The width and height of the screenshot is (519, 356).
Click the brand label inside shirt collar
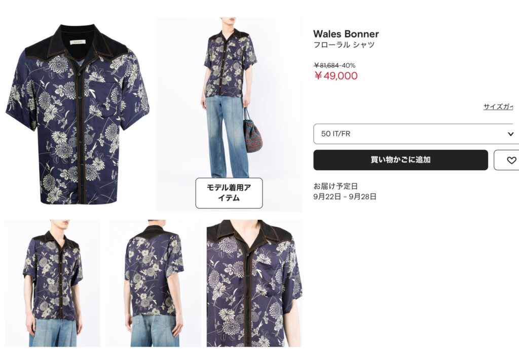(78, 42)
